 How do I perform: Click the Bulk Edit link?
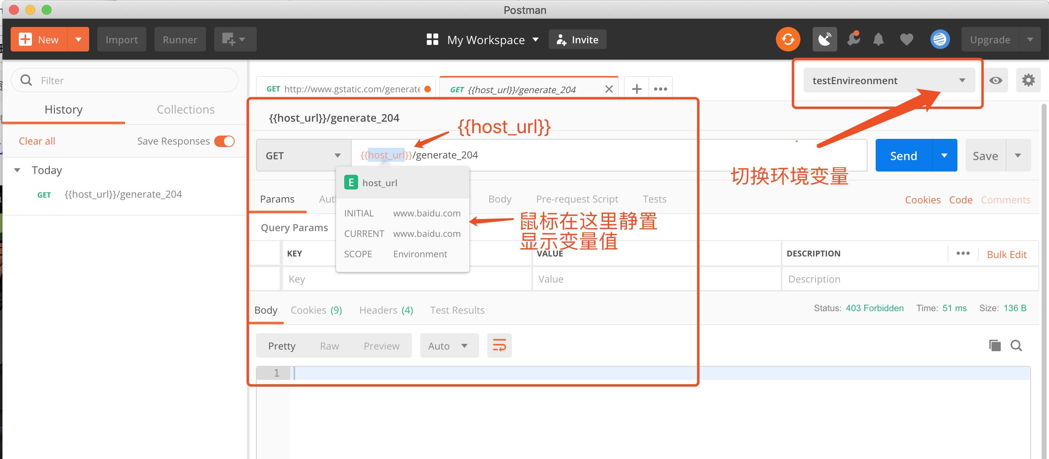pyautogui.click(x=1006, y=254)
